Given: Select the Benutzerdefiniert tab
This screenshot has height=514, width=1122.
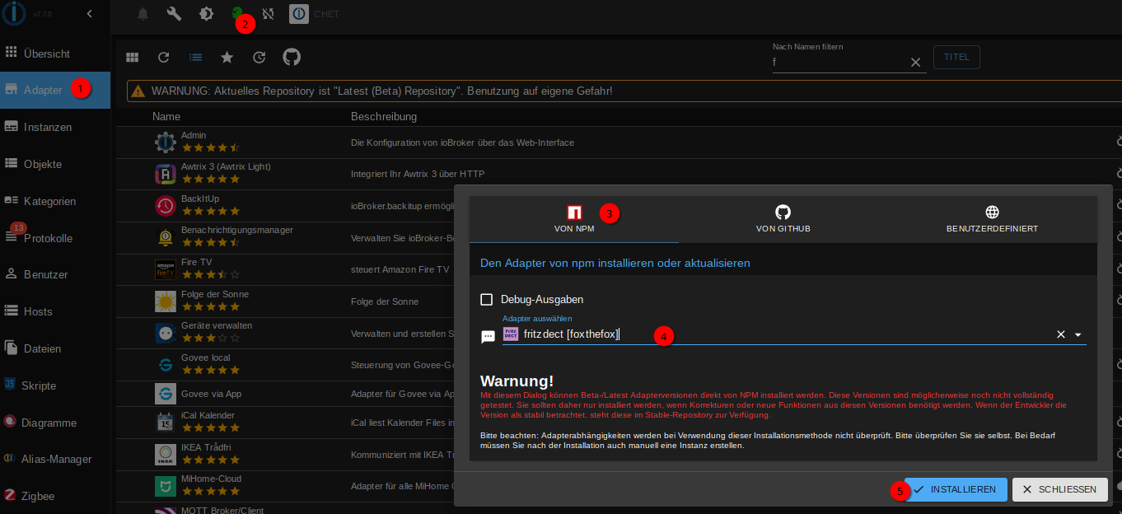Looking at the screenshot, I should tap(992, 219).
